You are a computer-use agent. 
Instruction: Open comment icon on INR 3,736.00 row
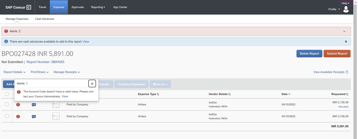pos(34,117)
